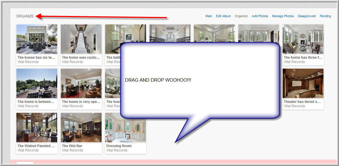The width and height of the screenshot is (339, 166).
Task: Open the Add Photos link
Action: tap(260, 16)
